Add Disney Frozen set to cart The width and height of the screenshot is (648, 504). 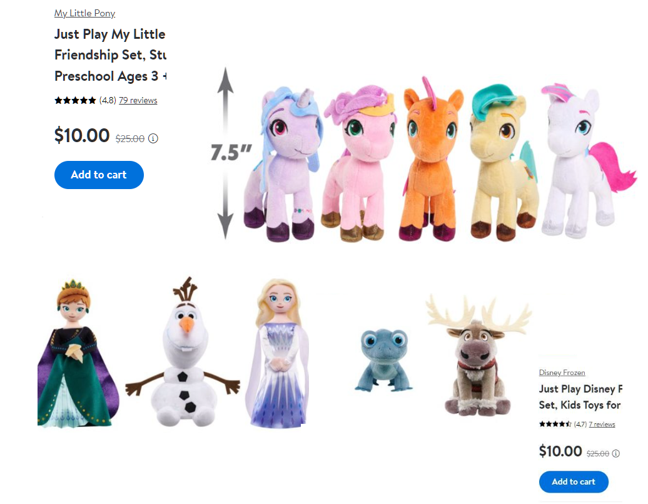coord(573,481)
